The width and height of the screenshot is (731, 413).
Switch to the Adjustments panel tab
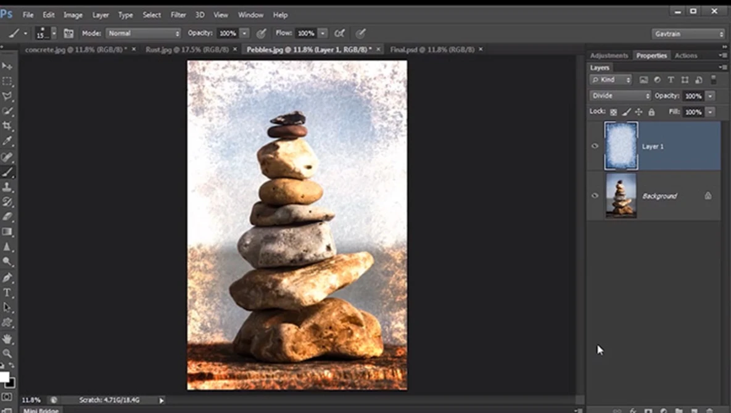pos(609,55)
